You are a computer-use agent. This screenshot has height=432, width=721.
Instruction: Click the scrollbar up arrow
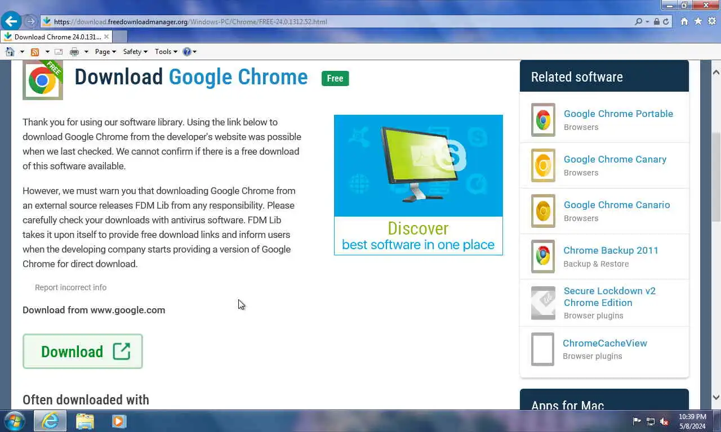click(716, 72)
